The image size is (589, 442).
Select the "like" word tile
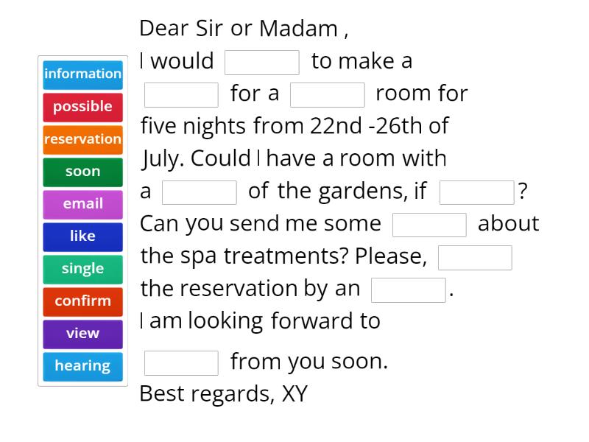(x=82, y=236)
